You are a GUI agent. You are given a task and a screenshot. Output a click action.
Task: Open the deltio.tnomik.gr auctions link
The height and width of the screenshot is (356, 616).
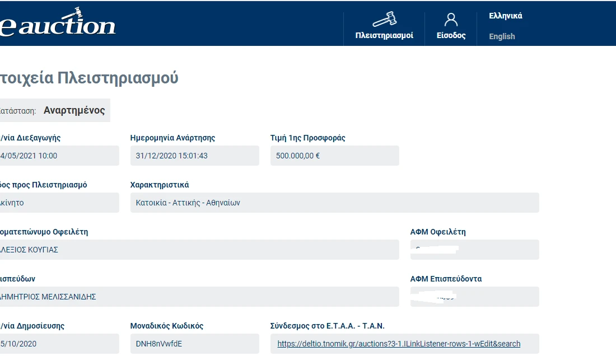(x=399, y=344)
